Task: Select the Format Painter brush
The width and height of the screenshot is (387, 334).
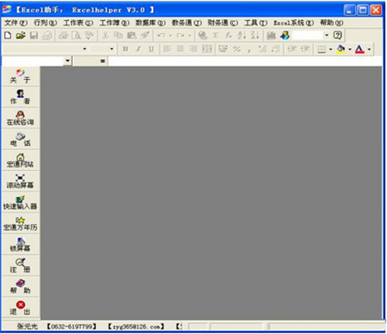Action: pos(145,36)
